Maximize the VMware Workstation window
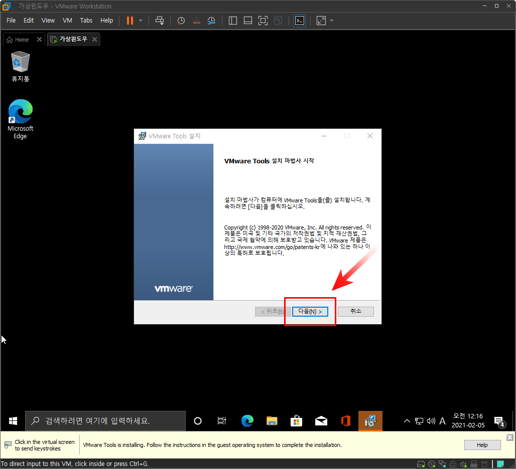The width and height of the screenshot is (516, 469). (496, 6)
